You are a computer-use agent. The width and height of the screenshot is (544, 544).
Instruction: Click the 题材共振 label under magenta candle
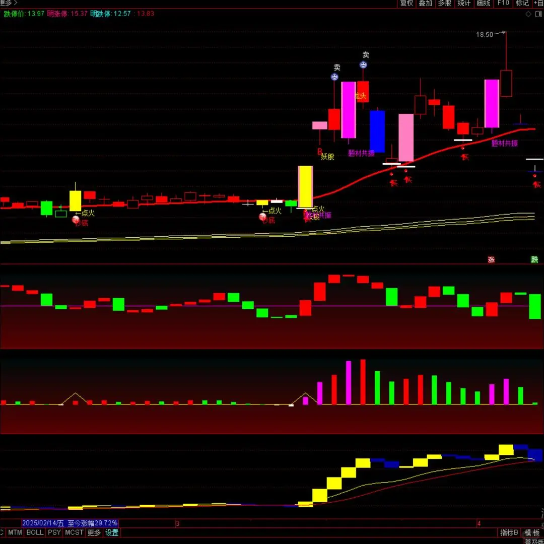(x=362, y=153)
